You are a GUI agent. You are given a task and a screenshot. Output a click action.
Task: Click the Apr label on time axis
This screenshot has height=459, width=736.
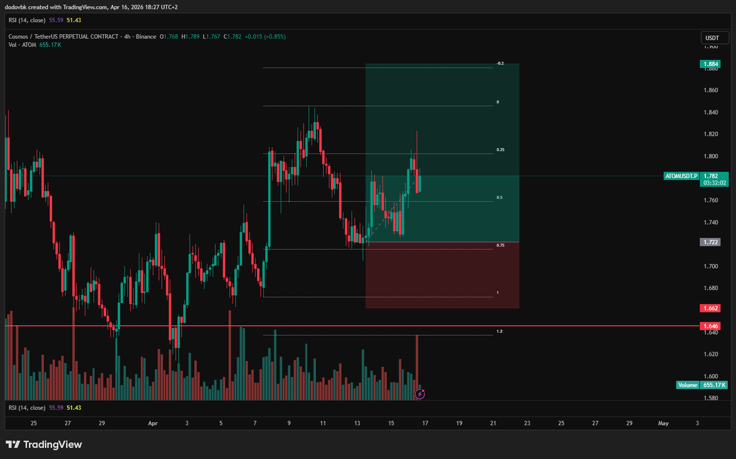pos(152,423)
